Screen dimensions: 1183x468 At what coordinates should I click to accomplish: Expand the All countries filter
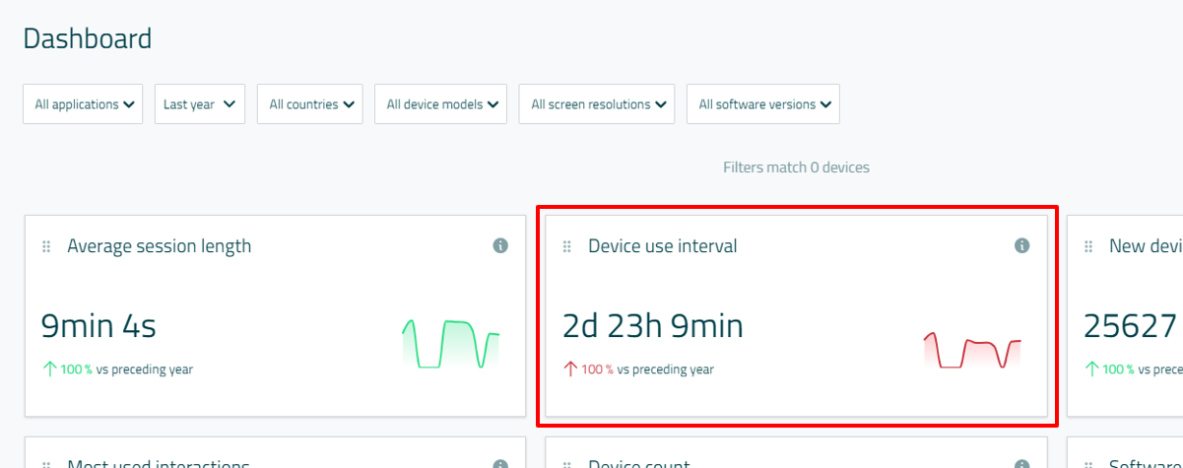[x=309, y=104]
